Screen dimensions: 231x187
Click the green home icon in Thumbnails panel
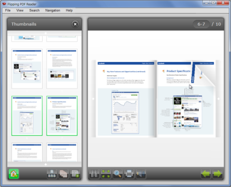[14, 174]
